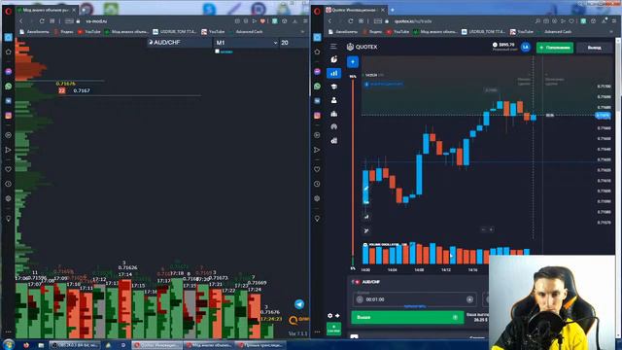The image size is (622, 350).
Task: Open the Quotex settings gear icon
Action: [330, 315]
